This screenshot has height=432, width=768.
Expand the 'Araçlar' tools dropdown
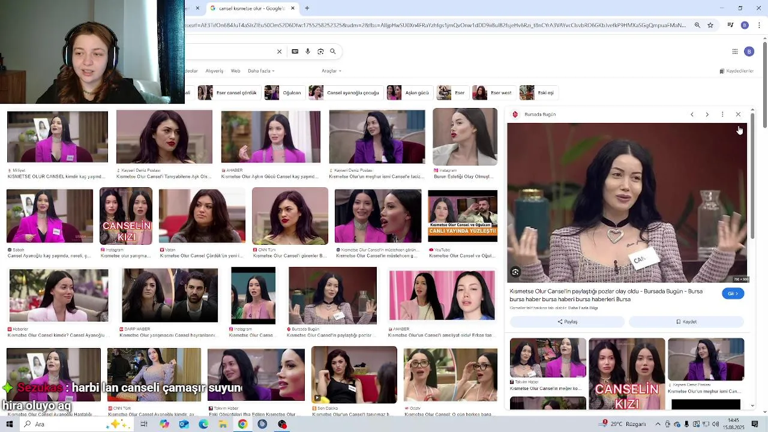pyautogui.click(x=331, y=71)
